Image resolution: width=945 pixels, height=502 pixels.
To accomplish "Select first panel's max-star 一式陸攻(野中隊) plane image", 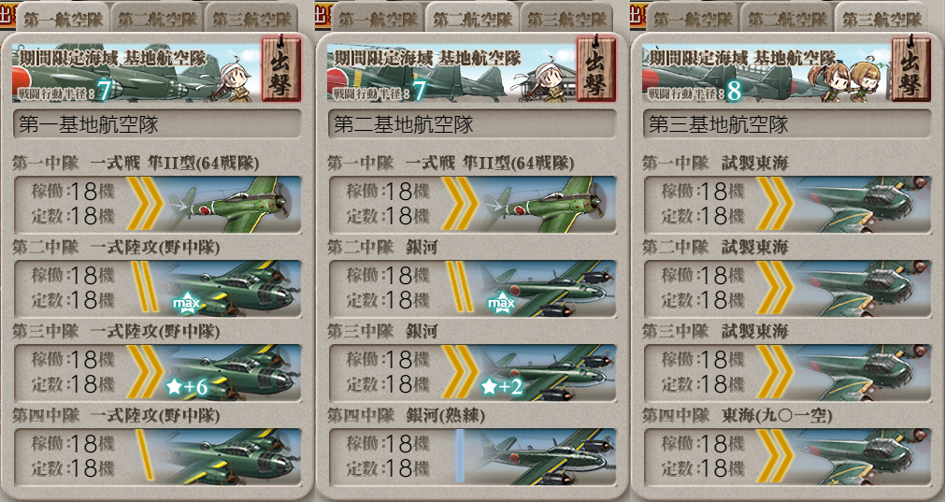I will click(234, 289).
